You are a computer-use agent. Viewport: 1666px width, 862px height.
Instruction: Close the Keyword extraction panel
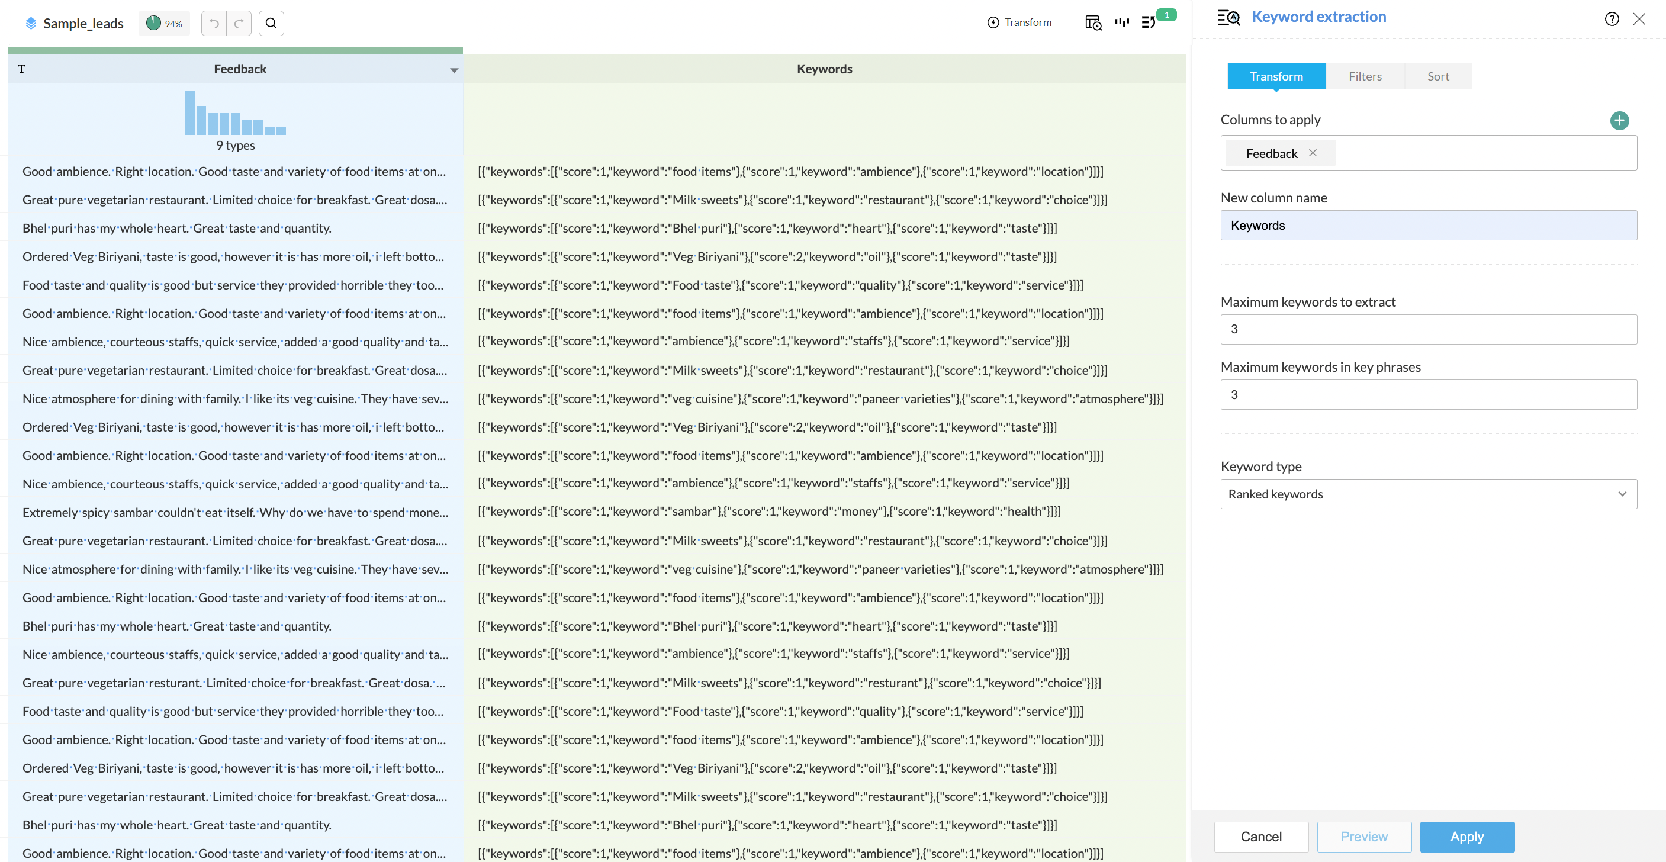coord(1639,19)
